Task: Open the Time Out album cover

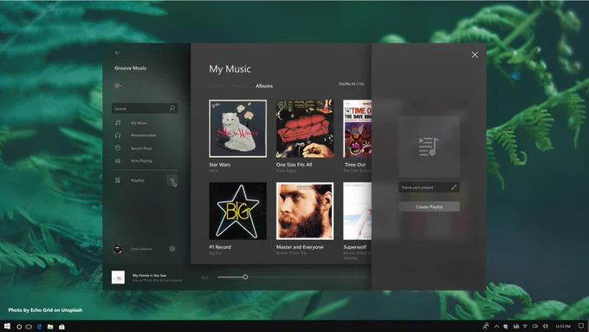Action: point(357,128)
